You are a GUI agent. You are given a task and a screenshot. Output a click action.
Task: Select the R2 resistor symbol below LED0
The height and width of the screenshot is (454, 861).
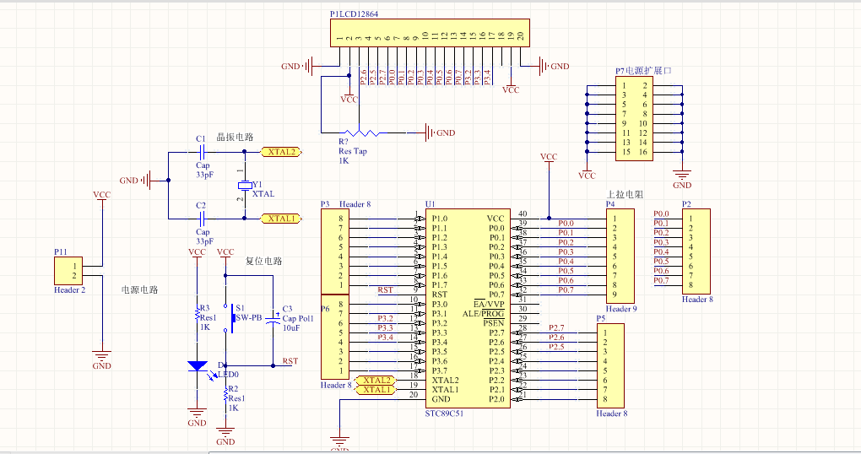[225, 395]
